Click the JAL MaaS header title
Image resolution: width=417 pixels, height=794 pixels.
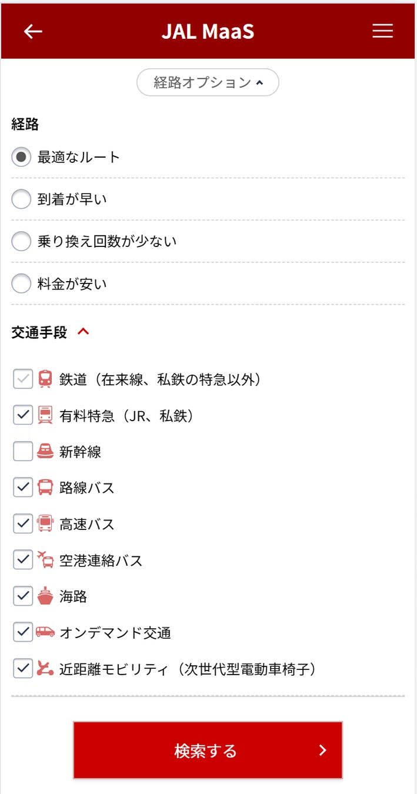208,32
